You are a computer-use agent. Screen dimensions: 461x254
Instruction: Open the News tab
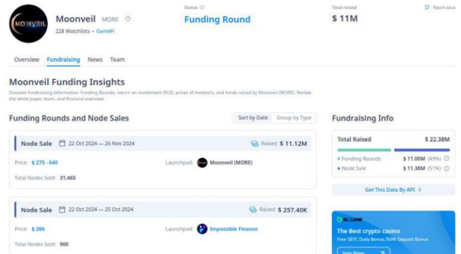pos(95,60)
